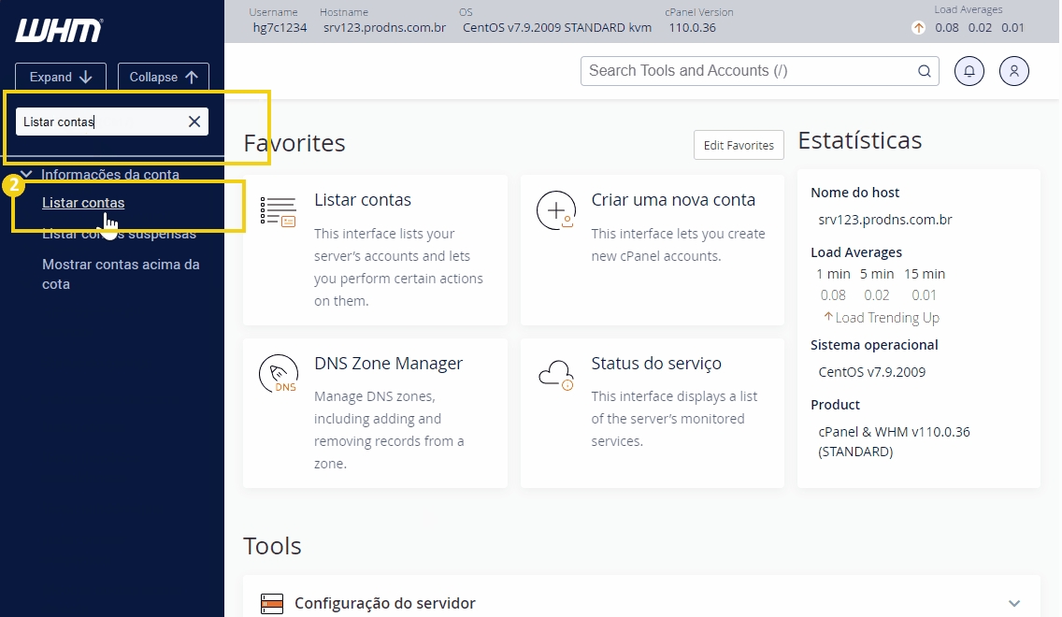
Task: Click the Configuração do servidor flag icon
Action: 272,603
